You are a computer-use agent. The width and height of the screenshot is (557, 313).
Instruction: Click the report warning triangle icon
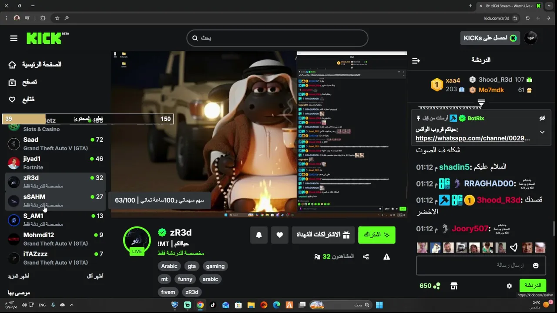(x=386, y=257)
